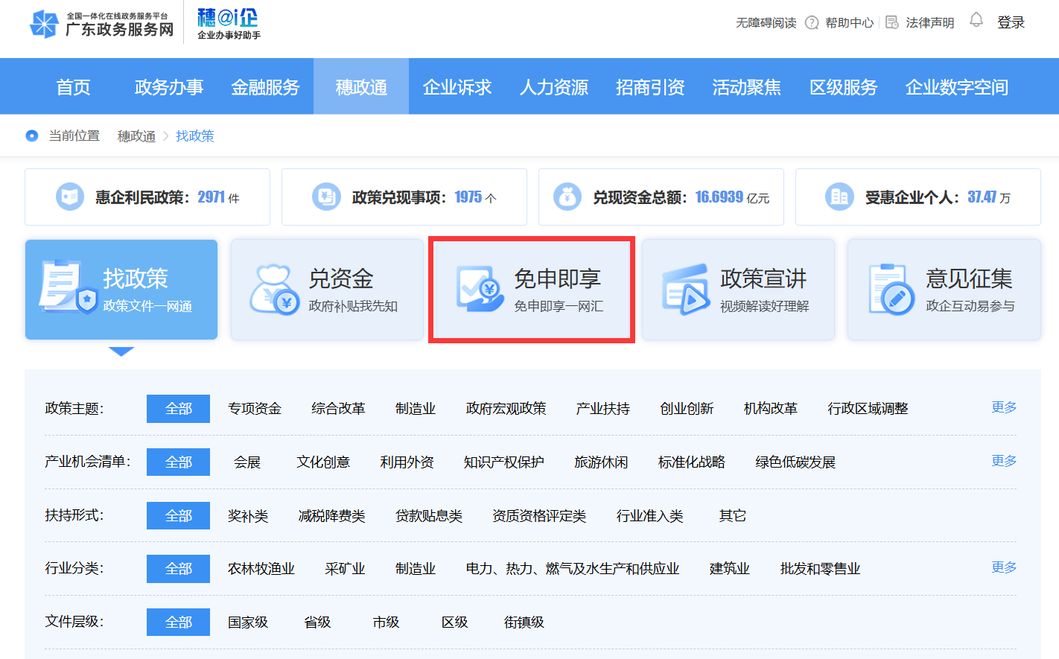Image resolution: width=1059 pixels, height=659 pixels.
Task: Filter by 减税降费类 support type
Action: (331, 516)
